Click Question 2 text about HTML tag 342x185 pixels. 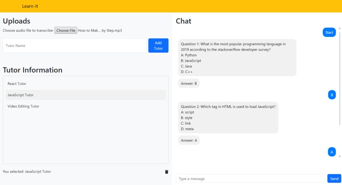pos(228,107)
